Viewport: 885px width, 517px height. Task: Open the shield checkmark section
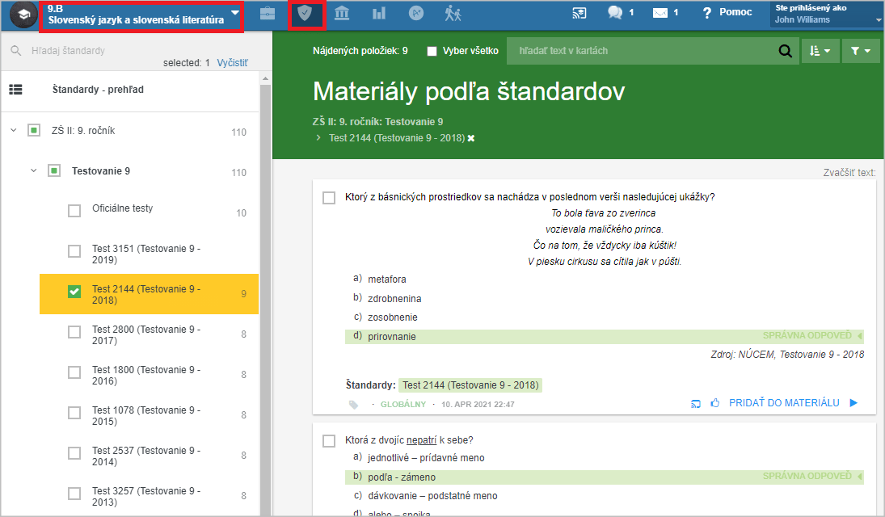click(x=306, y=13)
